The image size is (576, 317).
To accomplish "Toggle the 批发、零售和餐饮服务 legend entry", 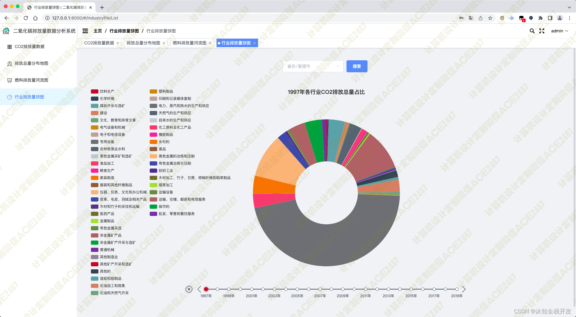I will (x=172, y=214).
